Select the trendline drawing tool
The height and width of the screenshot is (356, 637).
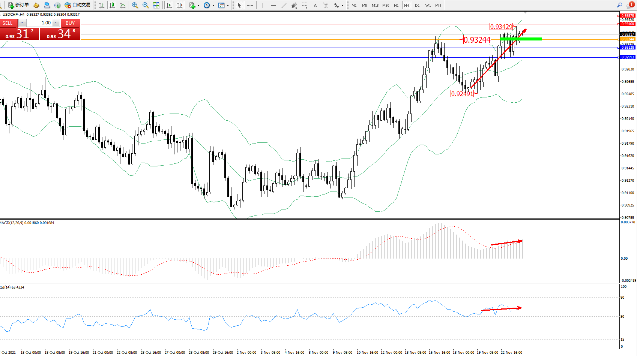click(284, 5)
